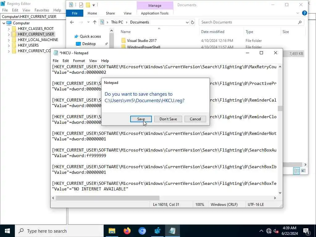
Task: Sort by Date modified column
Action: tap(213, 32)
